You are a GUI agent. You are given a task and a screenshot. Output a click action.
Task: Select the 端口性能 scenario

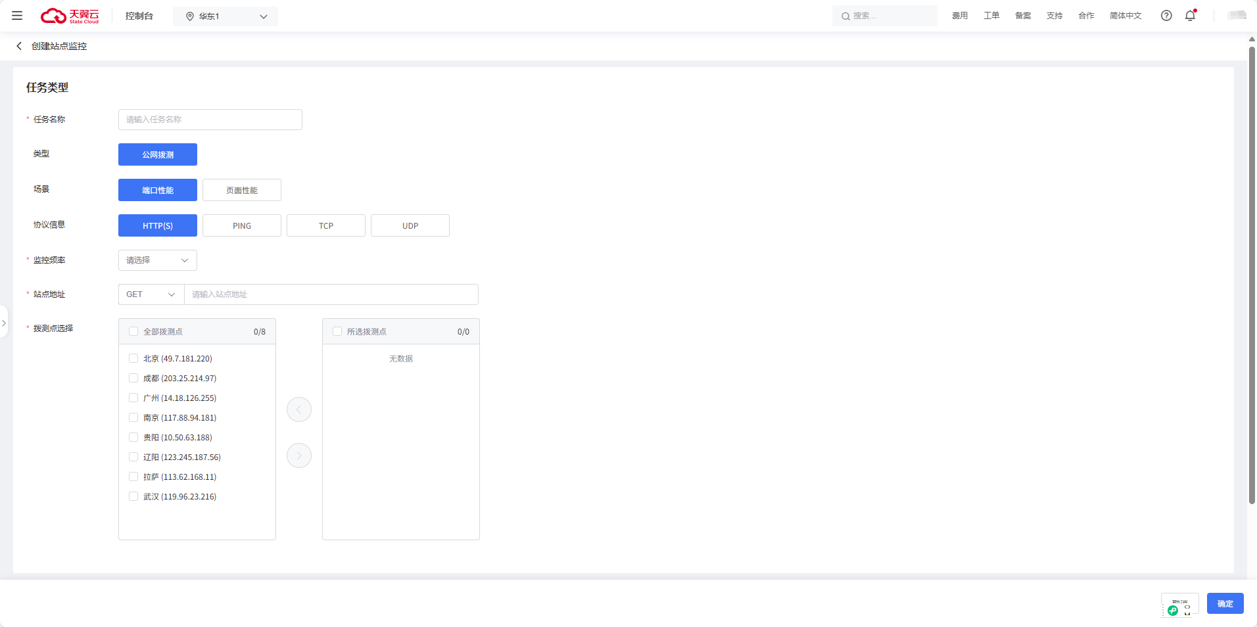coord(158,190)
